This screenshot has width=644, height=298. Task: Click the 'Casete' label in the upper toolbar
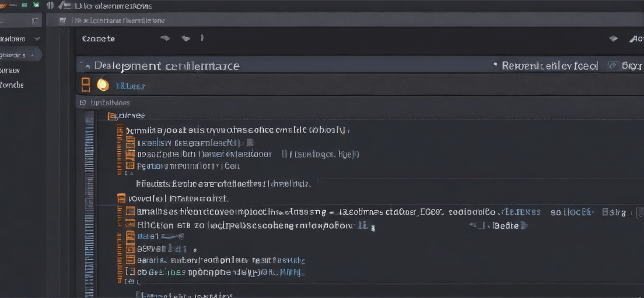click(x=99, y=38)
